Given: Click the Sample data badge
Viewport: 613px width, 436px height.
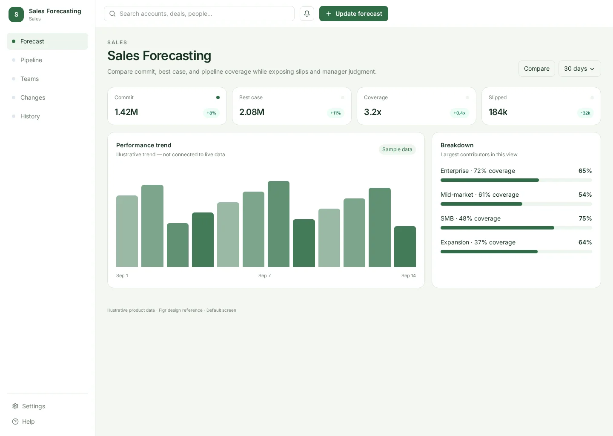Looking at the screenshot, I should click(x=397, y=149).
